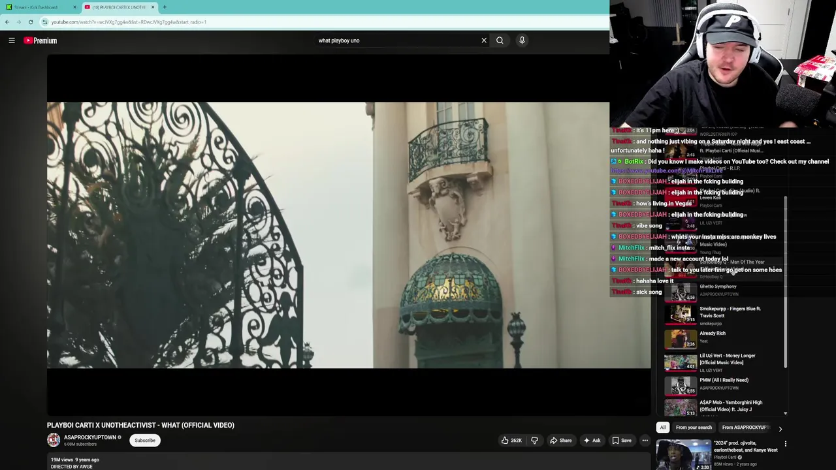Start voice search with microphone icon
The height and width of the screenshot is (470, 836).
[x=522, y=40]
